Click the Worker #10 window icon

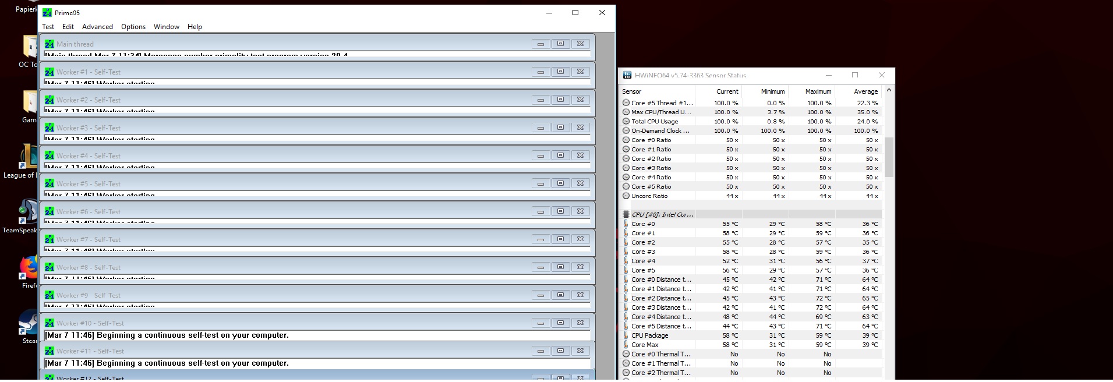point(50,323)
